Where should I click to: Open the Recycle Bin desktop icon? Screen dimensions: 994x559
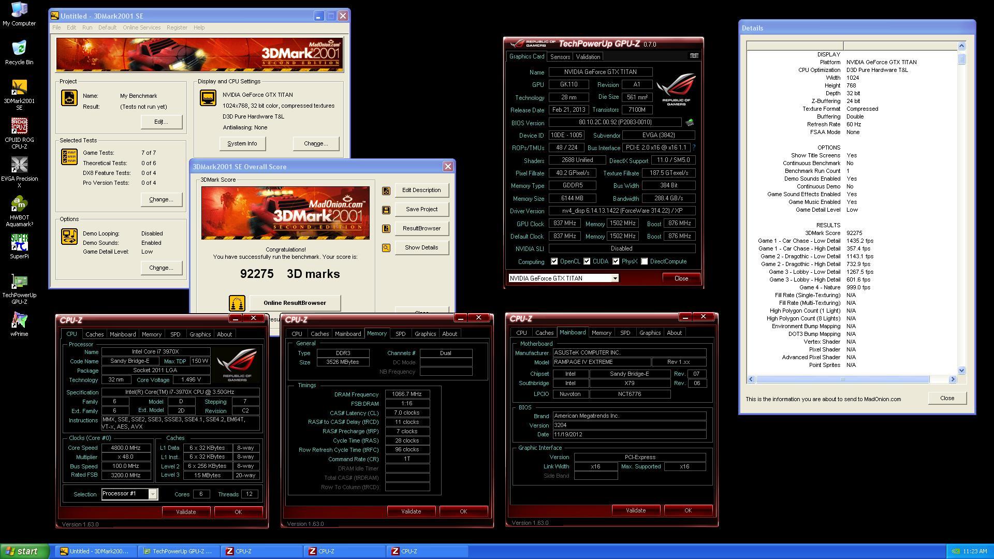tap(19, 53)
